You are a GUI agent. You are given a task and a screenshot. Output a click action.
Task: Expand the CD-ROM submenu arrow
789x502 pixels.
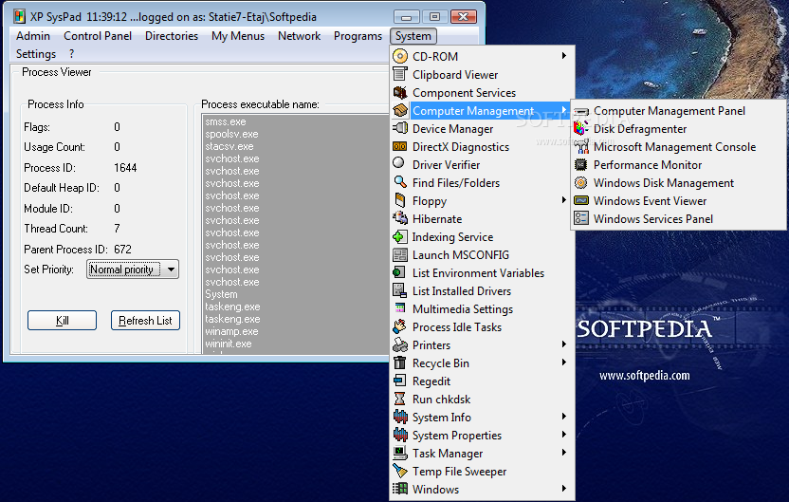(564, 56)
